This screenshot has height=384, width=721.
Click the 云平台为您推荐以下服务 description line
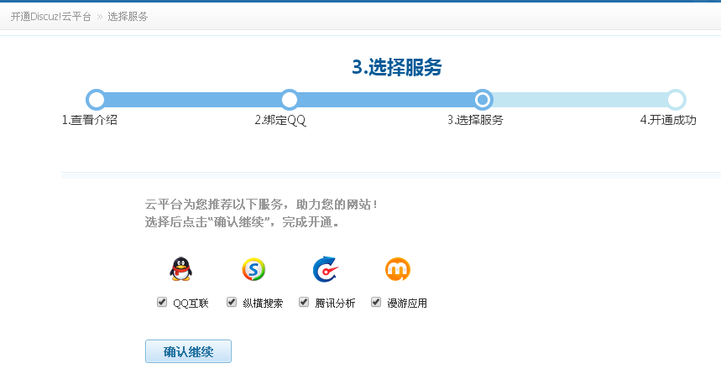pyautogui.click(x=261, y=205)
